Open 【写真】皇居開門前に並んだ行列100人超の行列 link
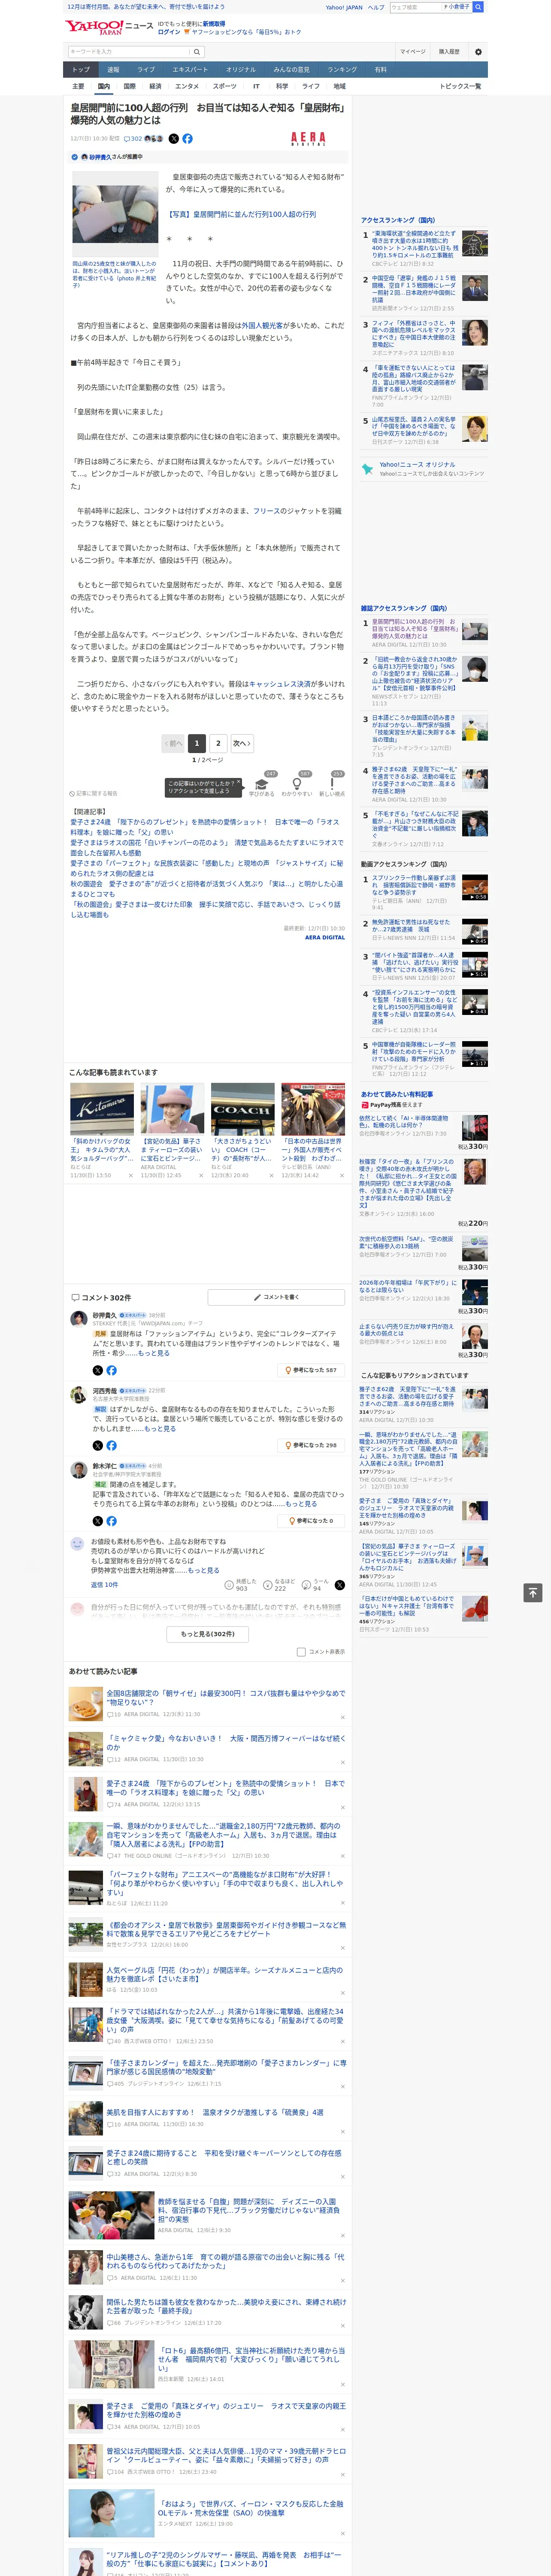The image size is (551, 2576). pyautogui.click(x=241, y=214)
